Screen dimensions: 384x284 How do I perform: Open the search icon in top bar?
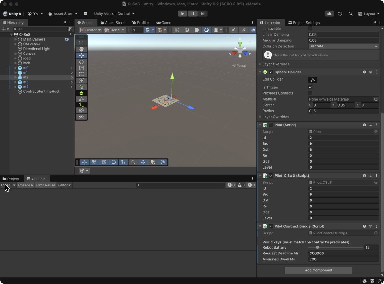click(x=351, y=14)
